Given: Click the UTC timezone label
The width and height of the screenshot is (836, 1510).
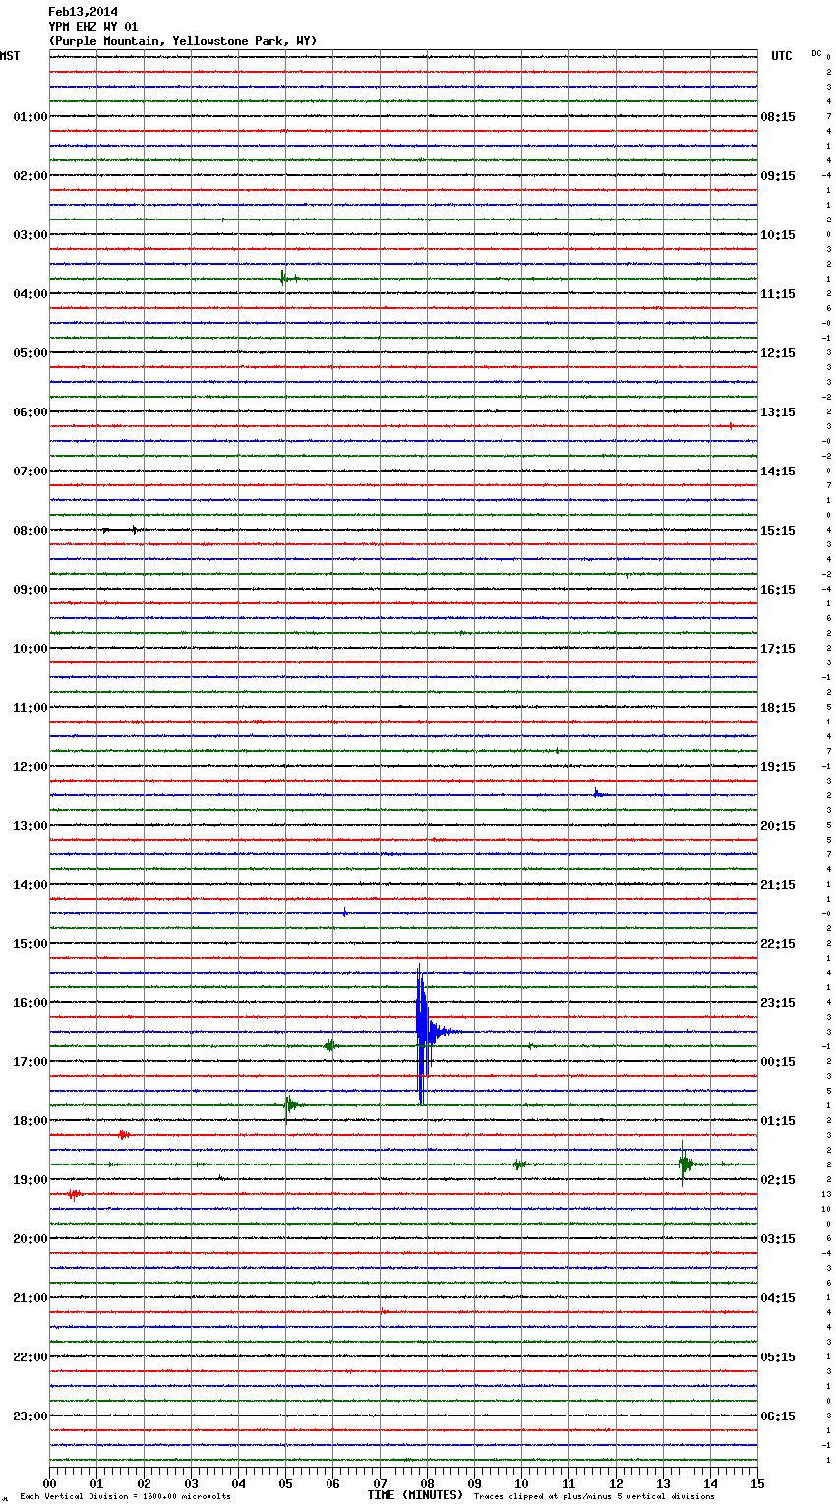Looking at the screenshot, I should click(x=782, y=56).
